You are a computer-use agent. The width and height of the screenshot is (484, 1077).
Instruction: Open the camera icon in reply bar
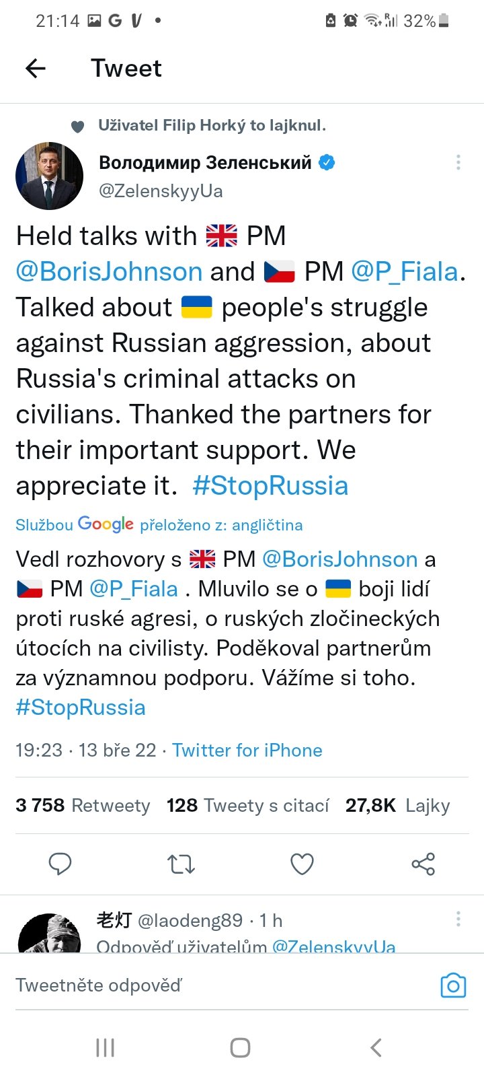(x=453, y=985)
